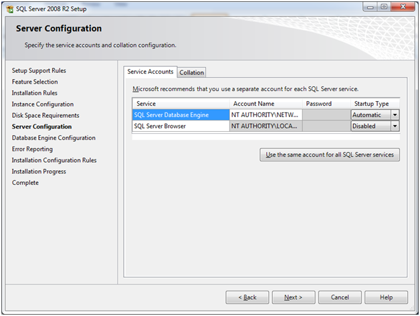Viewport: 420px width, 316px height.
Task: Switch to the Collation tab
Action: [x=192, y=72]
